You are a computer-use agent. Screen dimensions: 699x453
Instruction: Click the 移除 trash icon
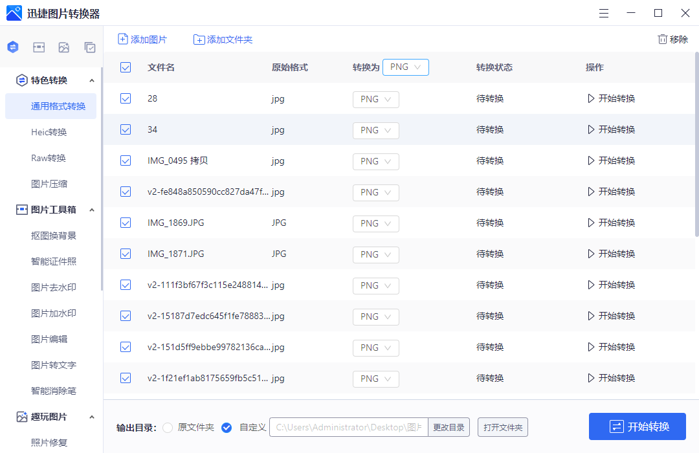click(663, 39)
